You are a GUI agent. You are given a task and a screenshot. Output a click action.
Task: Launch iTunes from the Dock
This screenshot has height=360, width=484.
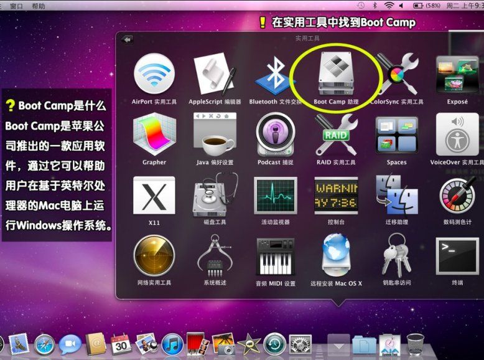click(172, 344)
